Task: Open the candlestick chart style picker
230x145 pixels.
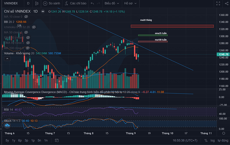Action: [x=37, y=3]
